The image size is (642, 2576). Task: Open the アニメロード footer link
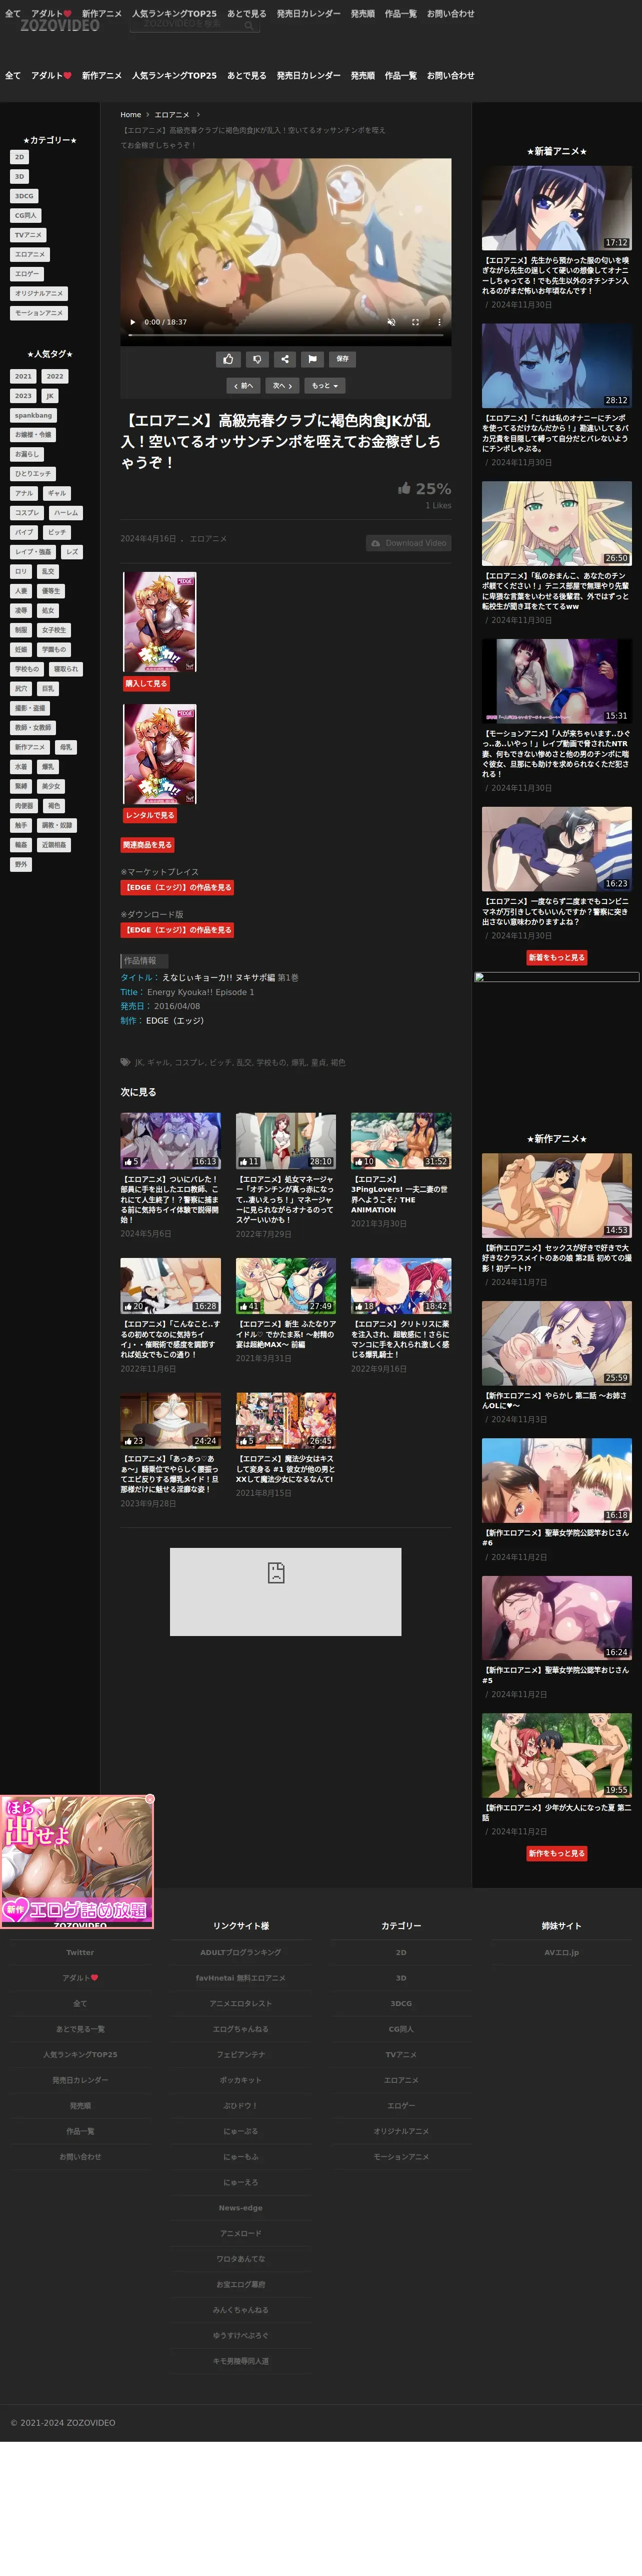coord(240,2233)
